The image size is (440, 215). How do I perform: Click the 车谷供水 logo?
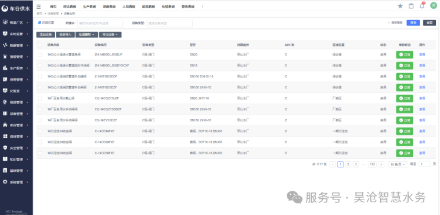[x=16, y=9]
